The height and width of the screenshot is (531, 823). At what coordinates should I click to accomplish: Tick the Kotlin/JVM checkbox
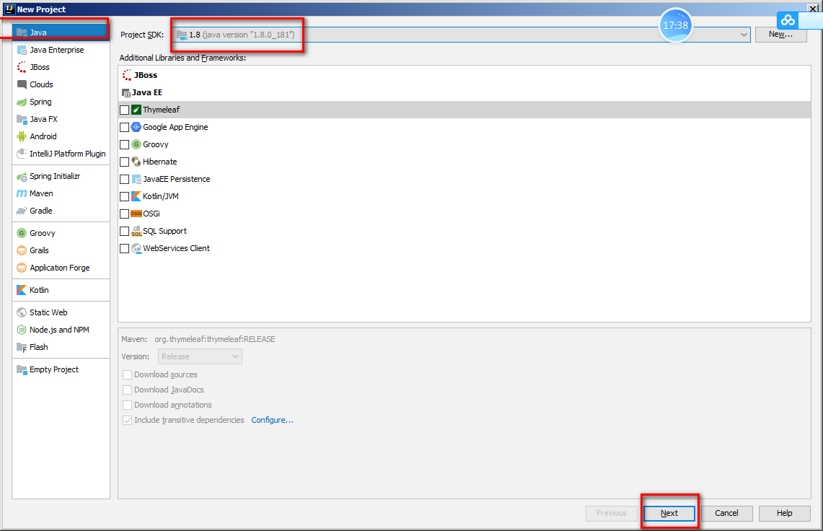click(x=124, y=196)
